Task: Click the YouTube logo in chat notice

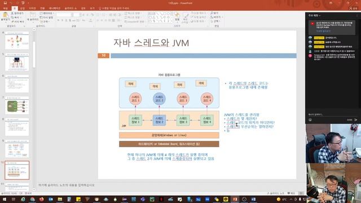Action: tap(312, 24)
